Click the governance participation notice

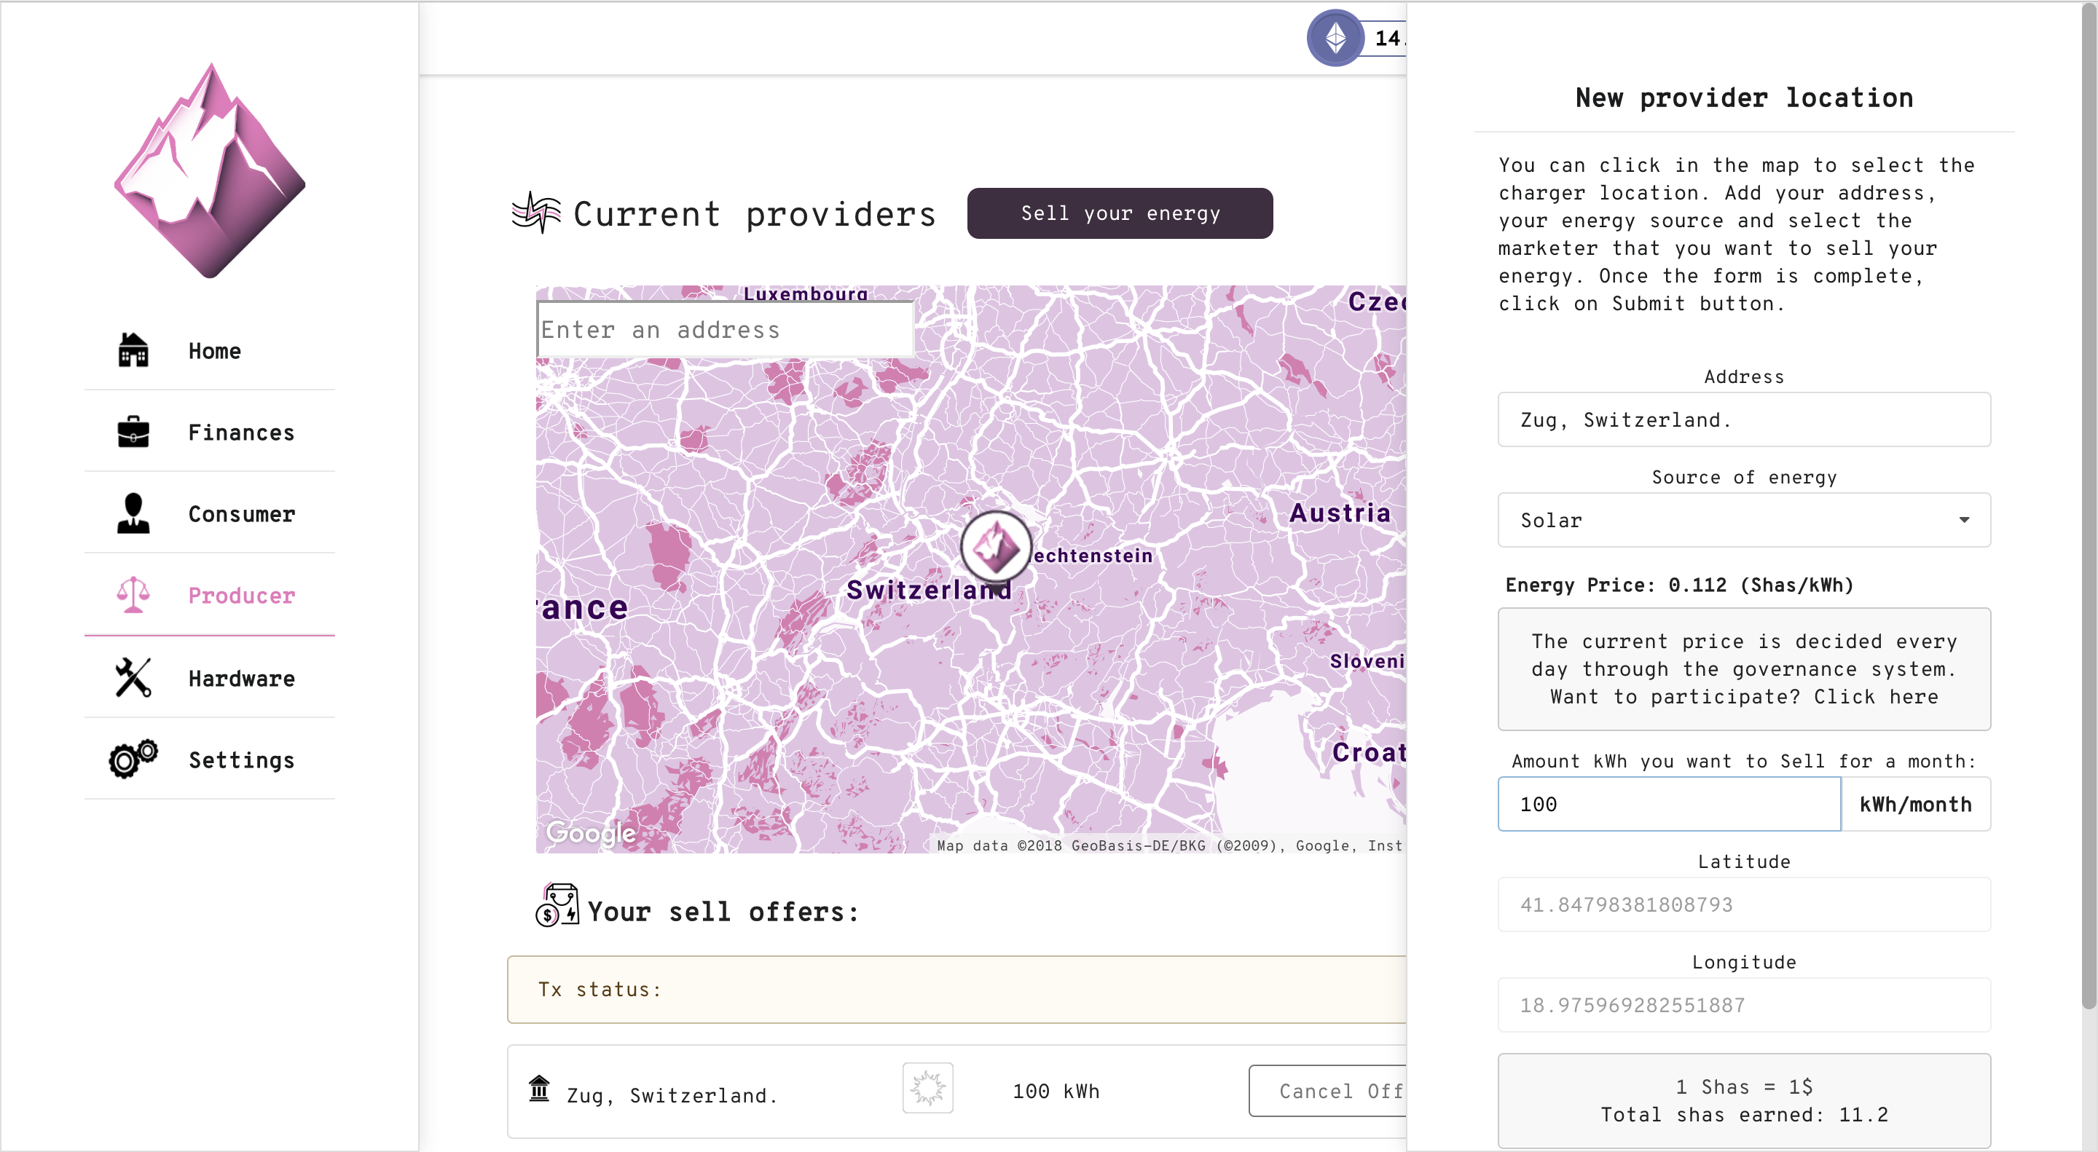pos(1744,668)
